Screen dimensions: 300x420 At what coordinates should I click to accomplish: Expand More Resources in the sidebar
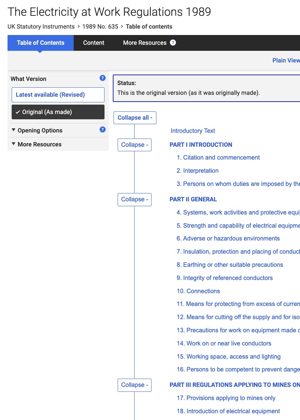tap(39, 144)
